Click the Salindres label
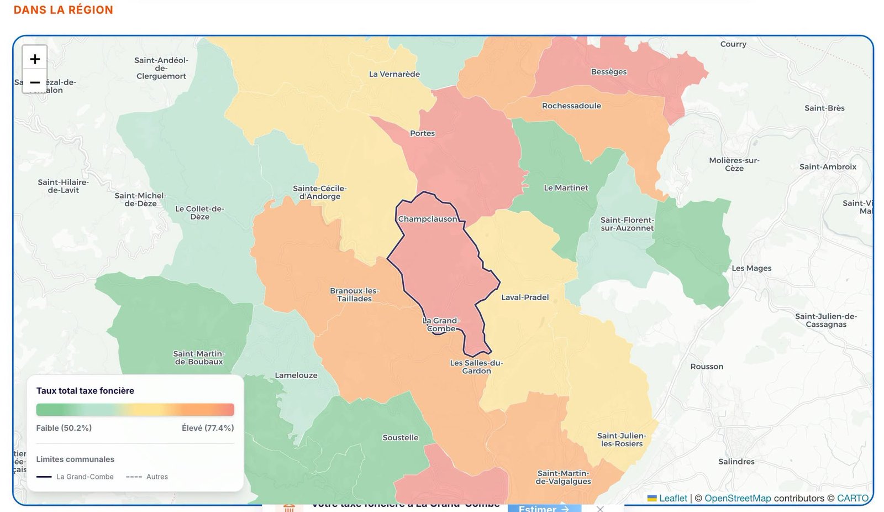The image size is (884, 512). coord(736,462)
